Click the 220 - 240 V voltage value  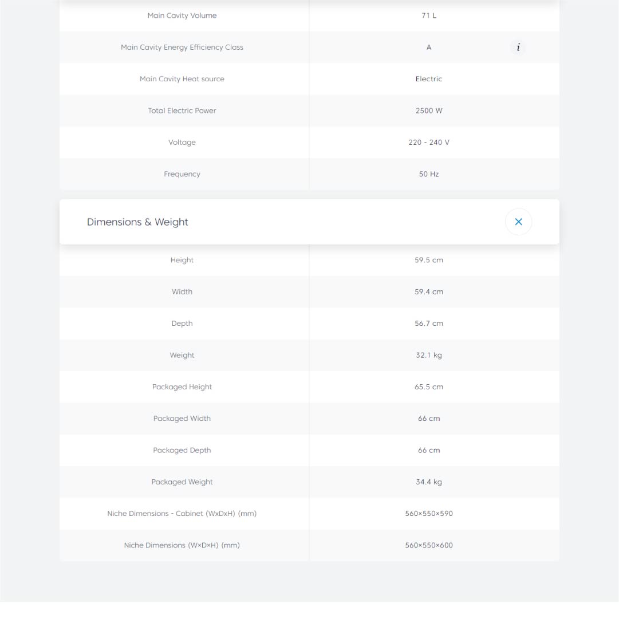click(x=429, y=143)
